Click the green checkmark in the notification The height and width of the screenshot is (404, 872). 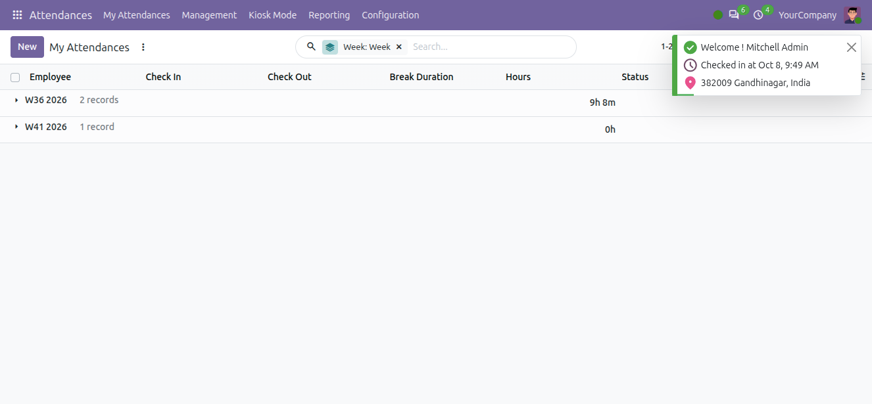coord(690,47)
